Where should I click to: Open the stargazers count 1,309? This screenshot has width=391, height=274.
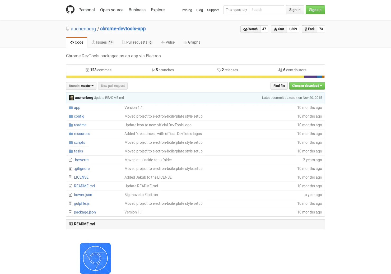[x=293, y=29]
